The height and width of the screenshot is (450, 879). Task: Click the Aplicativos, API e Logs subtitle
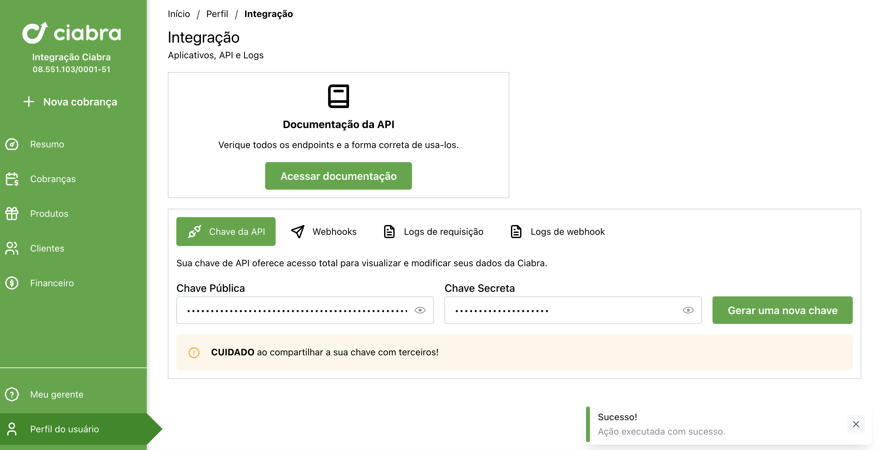point(216,55)
